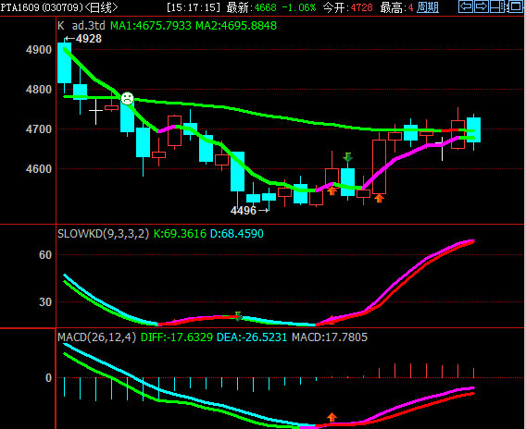Select the SLOWKD(9,3,3,2) indicator label
The image size is (526, 429).
(103, 233)
